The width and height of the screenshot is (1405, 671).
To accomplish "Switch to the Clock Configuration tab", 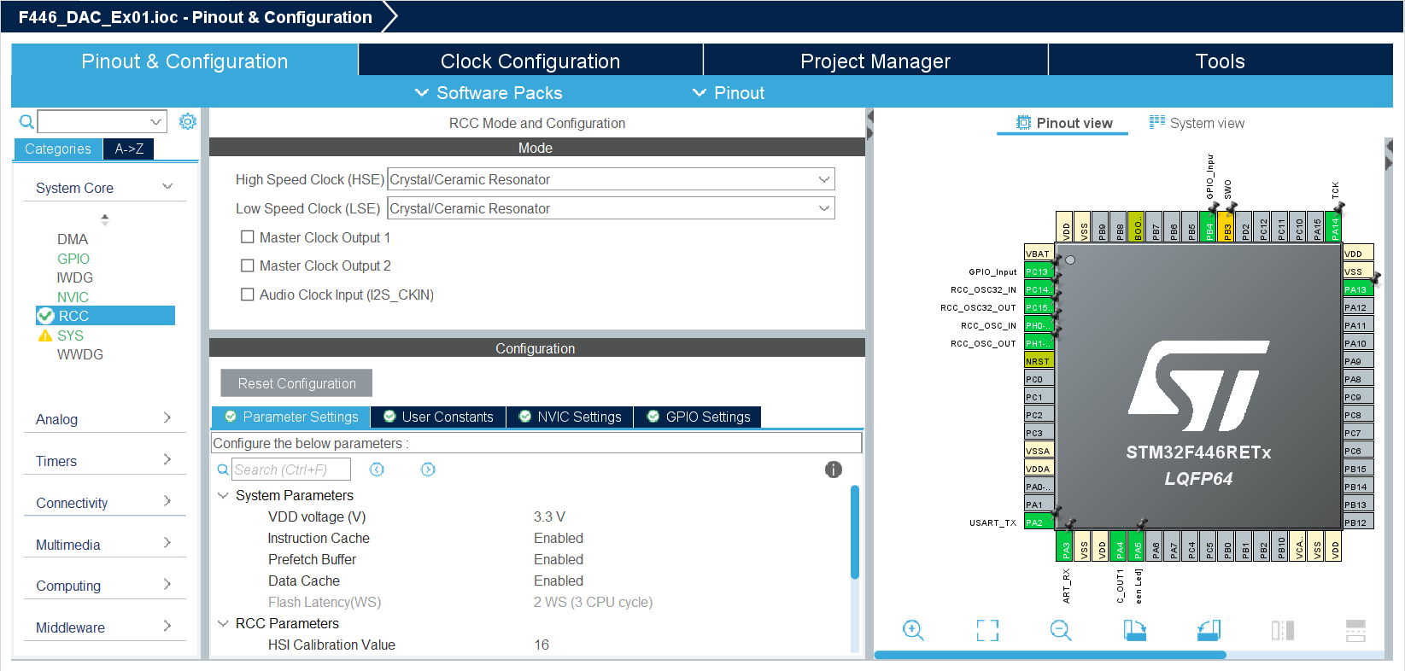I will pos(530,61).
